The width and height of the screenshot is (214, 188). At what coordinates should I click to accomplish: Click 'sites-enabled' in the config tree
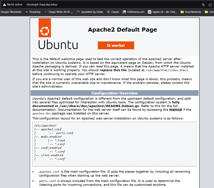click(52, 155)
